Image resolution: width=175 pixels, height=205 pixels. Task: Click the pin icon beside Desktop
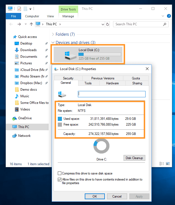tap(46, 43)
